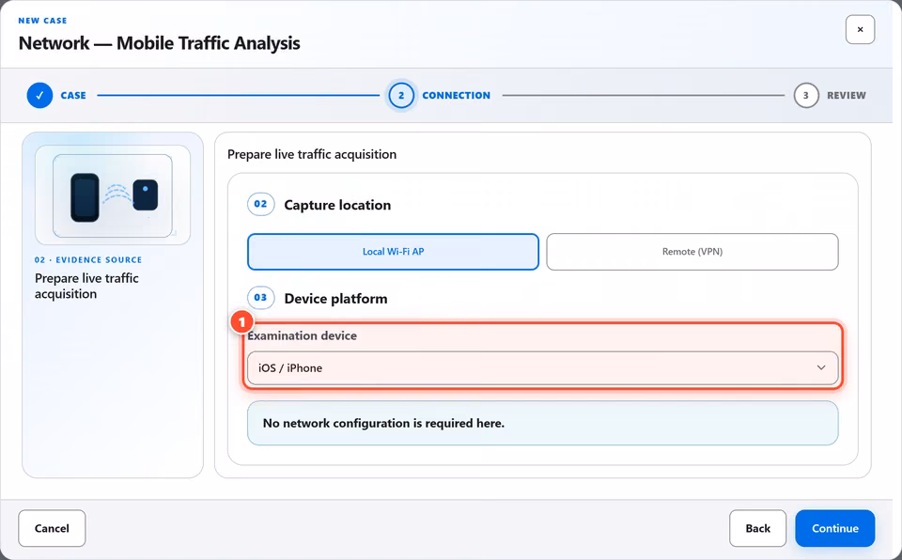
Task: Click the phone-to-device illustration thumbnail
Action: coord(113,195)
